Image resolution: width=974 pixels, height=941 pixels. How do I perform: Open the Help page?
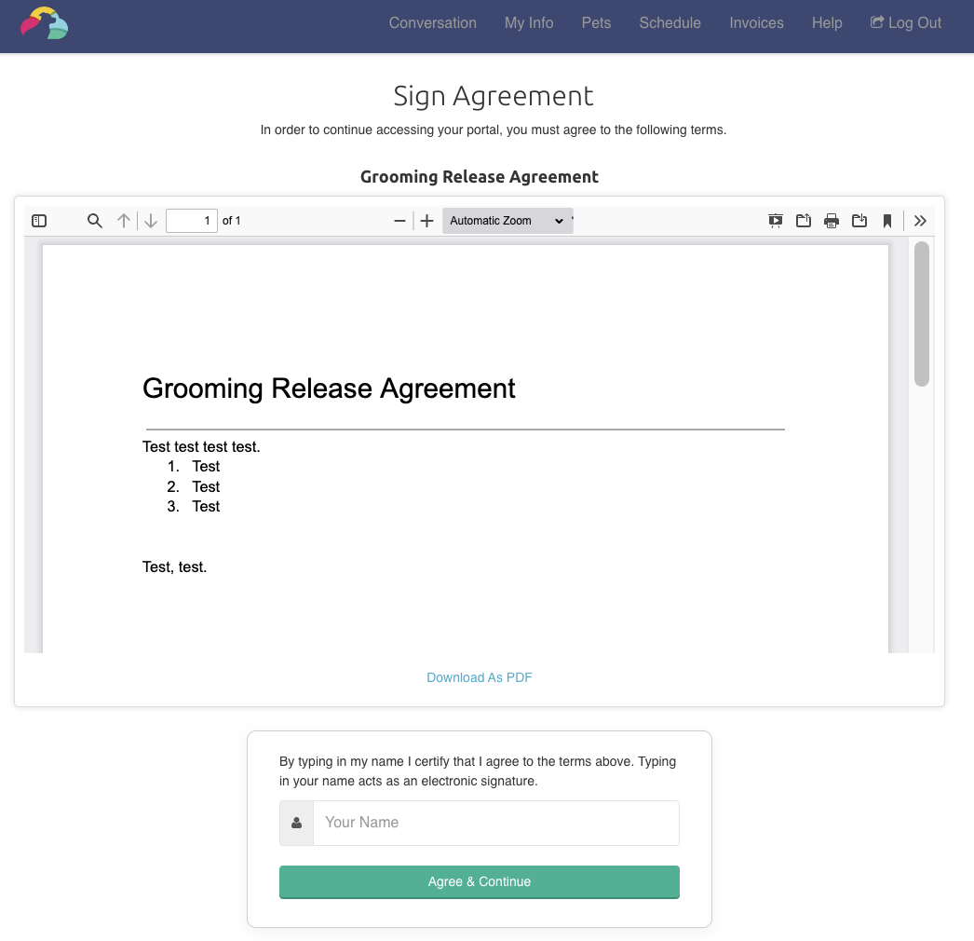tap(827, 23)
